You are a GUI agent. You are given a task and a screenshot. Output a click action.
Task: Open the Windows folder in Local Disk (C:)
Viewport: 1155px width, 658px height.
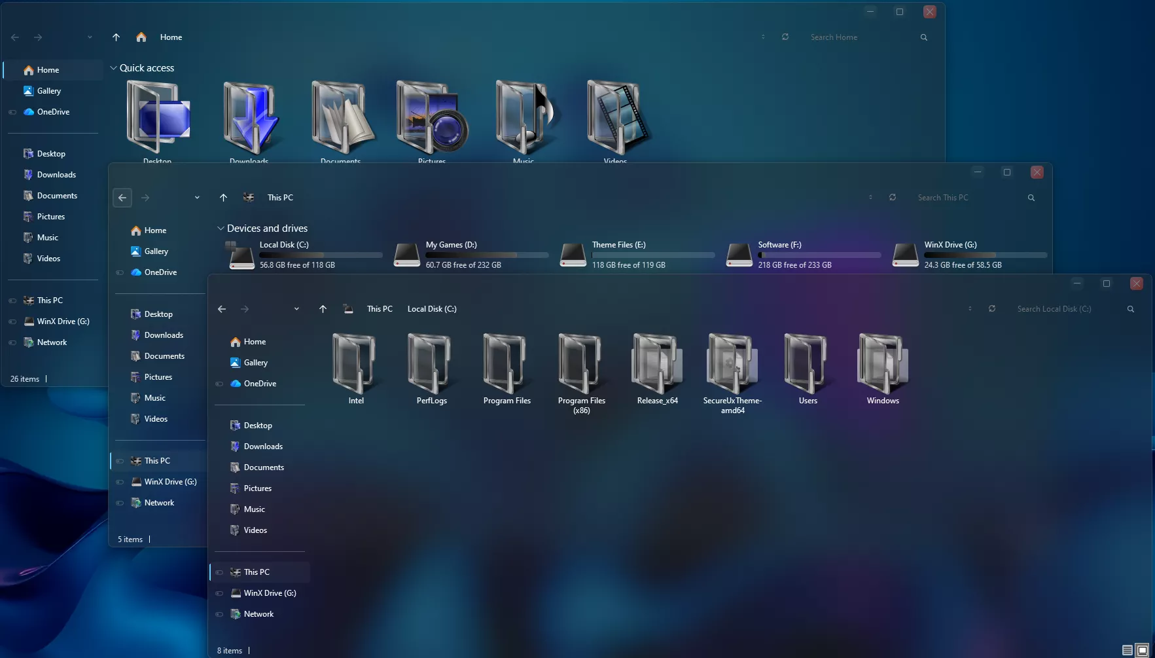pos(882,367)
